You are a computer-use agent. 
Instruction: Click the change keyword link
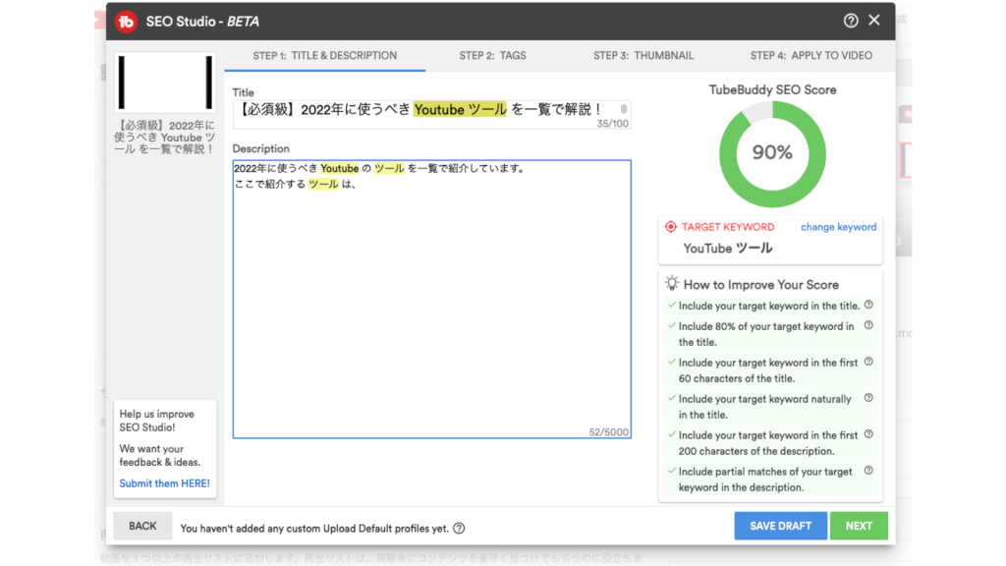pyautogui.click(x=838, y=227)
